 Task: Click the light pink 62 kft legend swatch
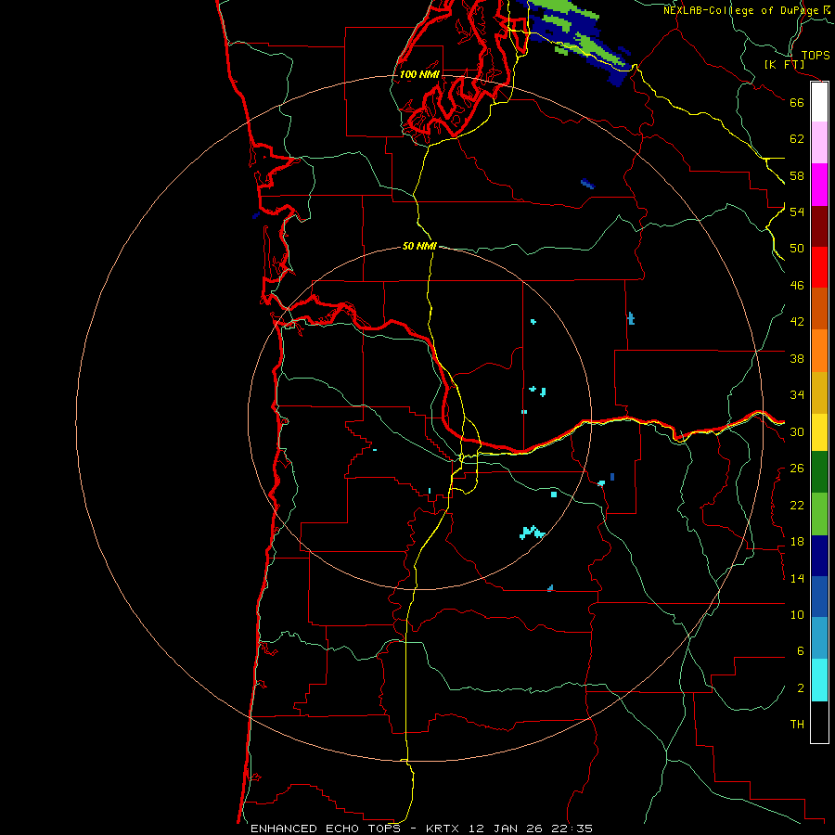coord(819,143)
